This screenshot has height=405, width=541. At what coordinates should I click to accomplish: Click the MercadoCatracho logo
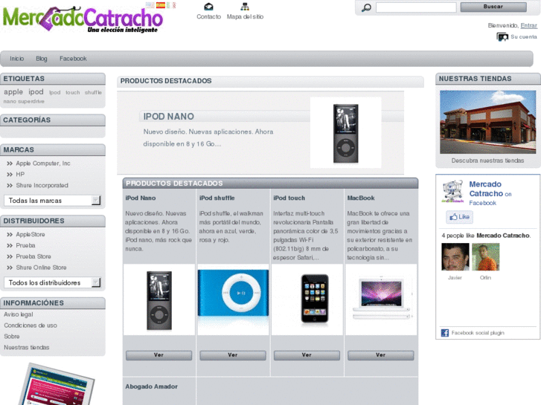(83, 20)
